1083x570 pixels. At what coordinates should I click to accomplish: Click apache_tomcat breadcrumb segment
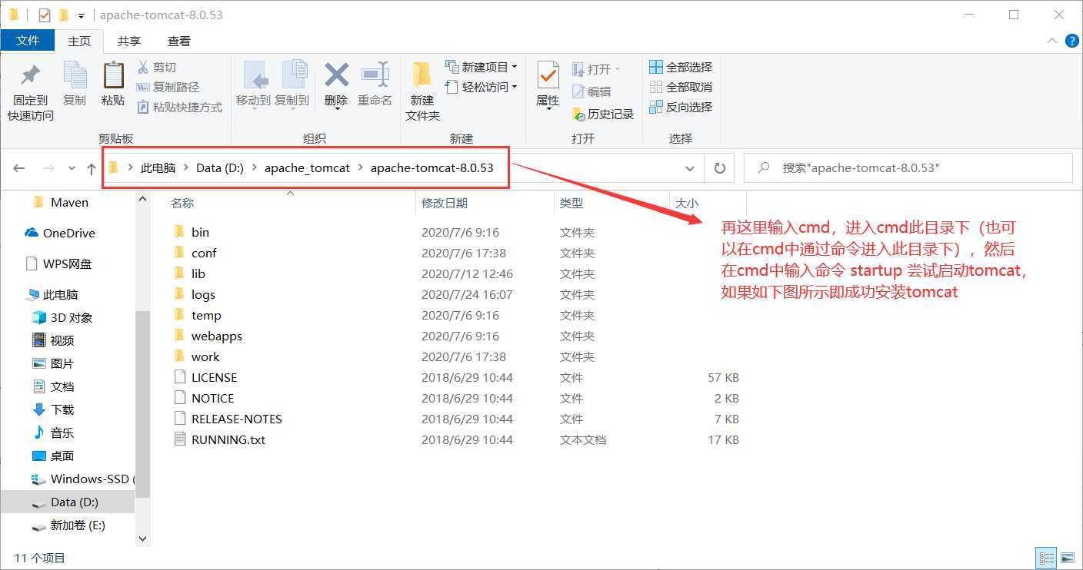click(x=307, y=167)
